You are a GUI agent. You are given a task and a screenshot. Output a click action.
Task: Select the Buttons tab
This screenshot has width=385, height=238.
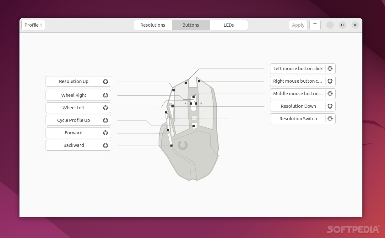tap(191, 25)
